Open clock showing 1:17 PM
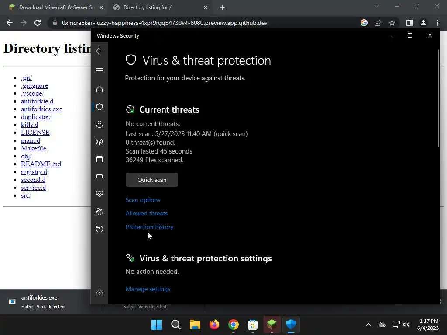The width and height of the screenshot is (447, 335). (x=428, y=325)
